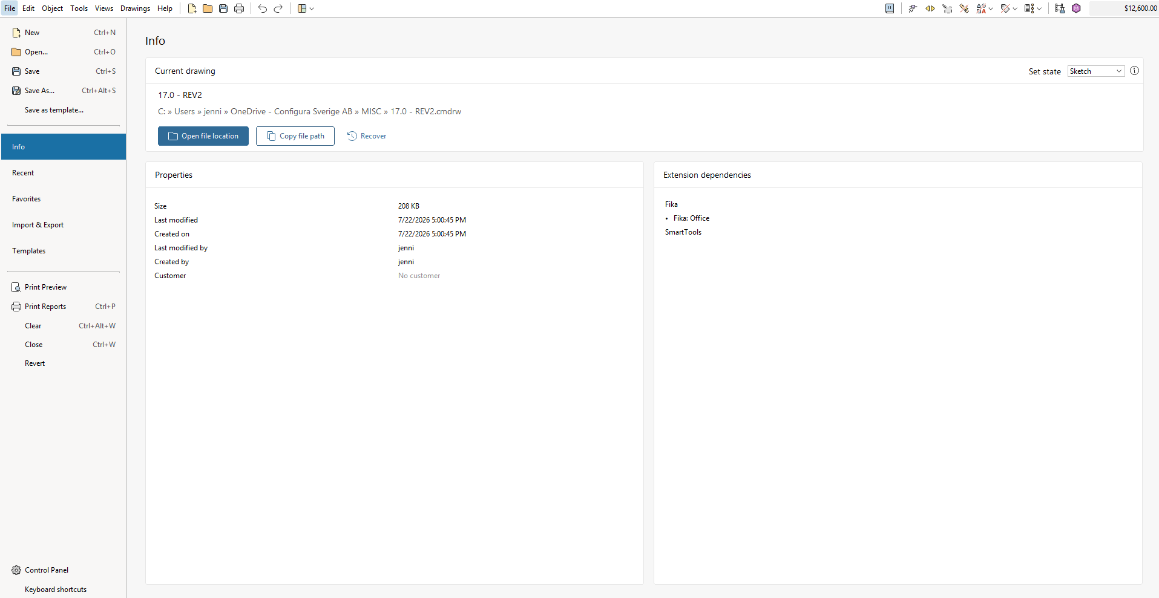Click the Recover link

pos(367,136)
